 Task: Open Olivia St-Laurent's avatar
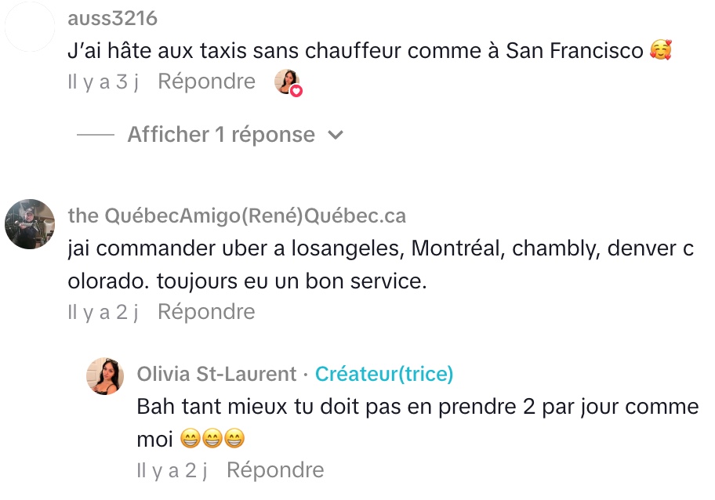click(105, 375)
